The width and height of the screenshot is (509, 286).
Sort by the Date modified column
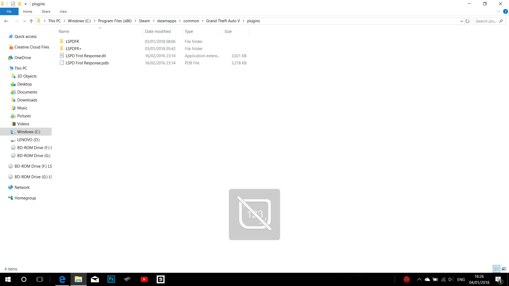point(158,31)
